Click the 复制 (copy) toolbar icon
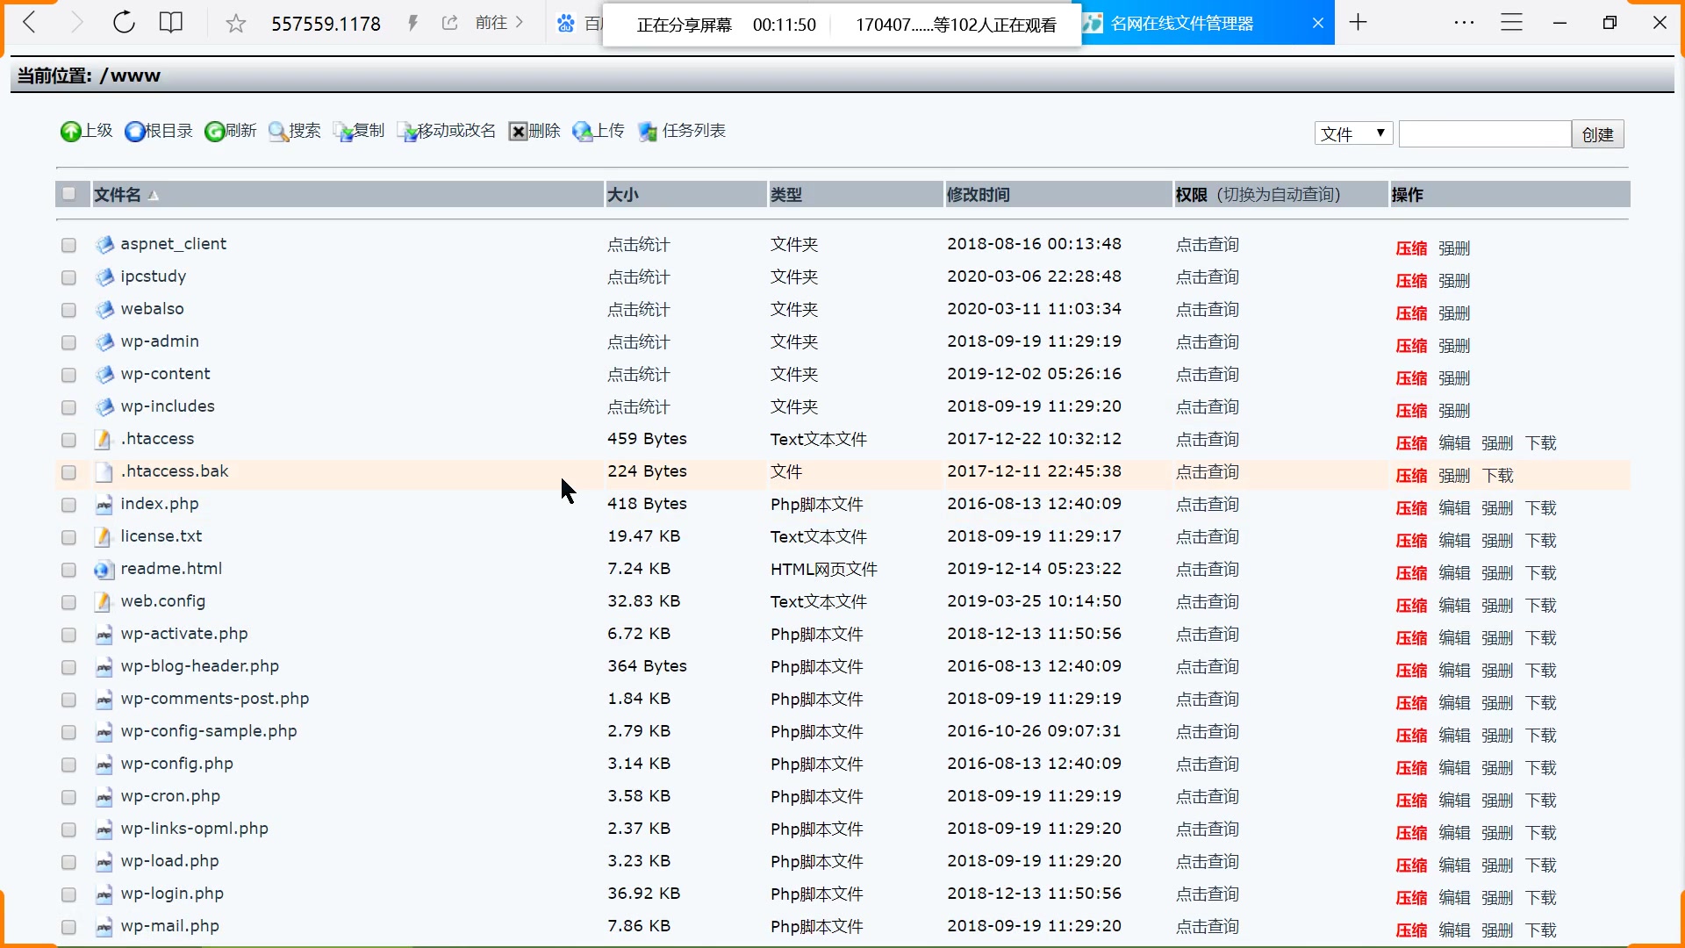 coord(343,132)
